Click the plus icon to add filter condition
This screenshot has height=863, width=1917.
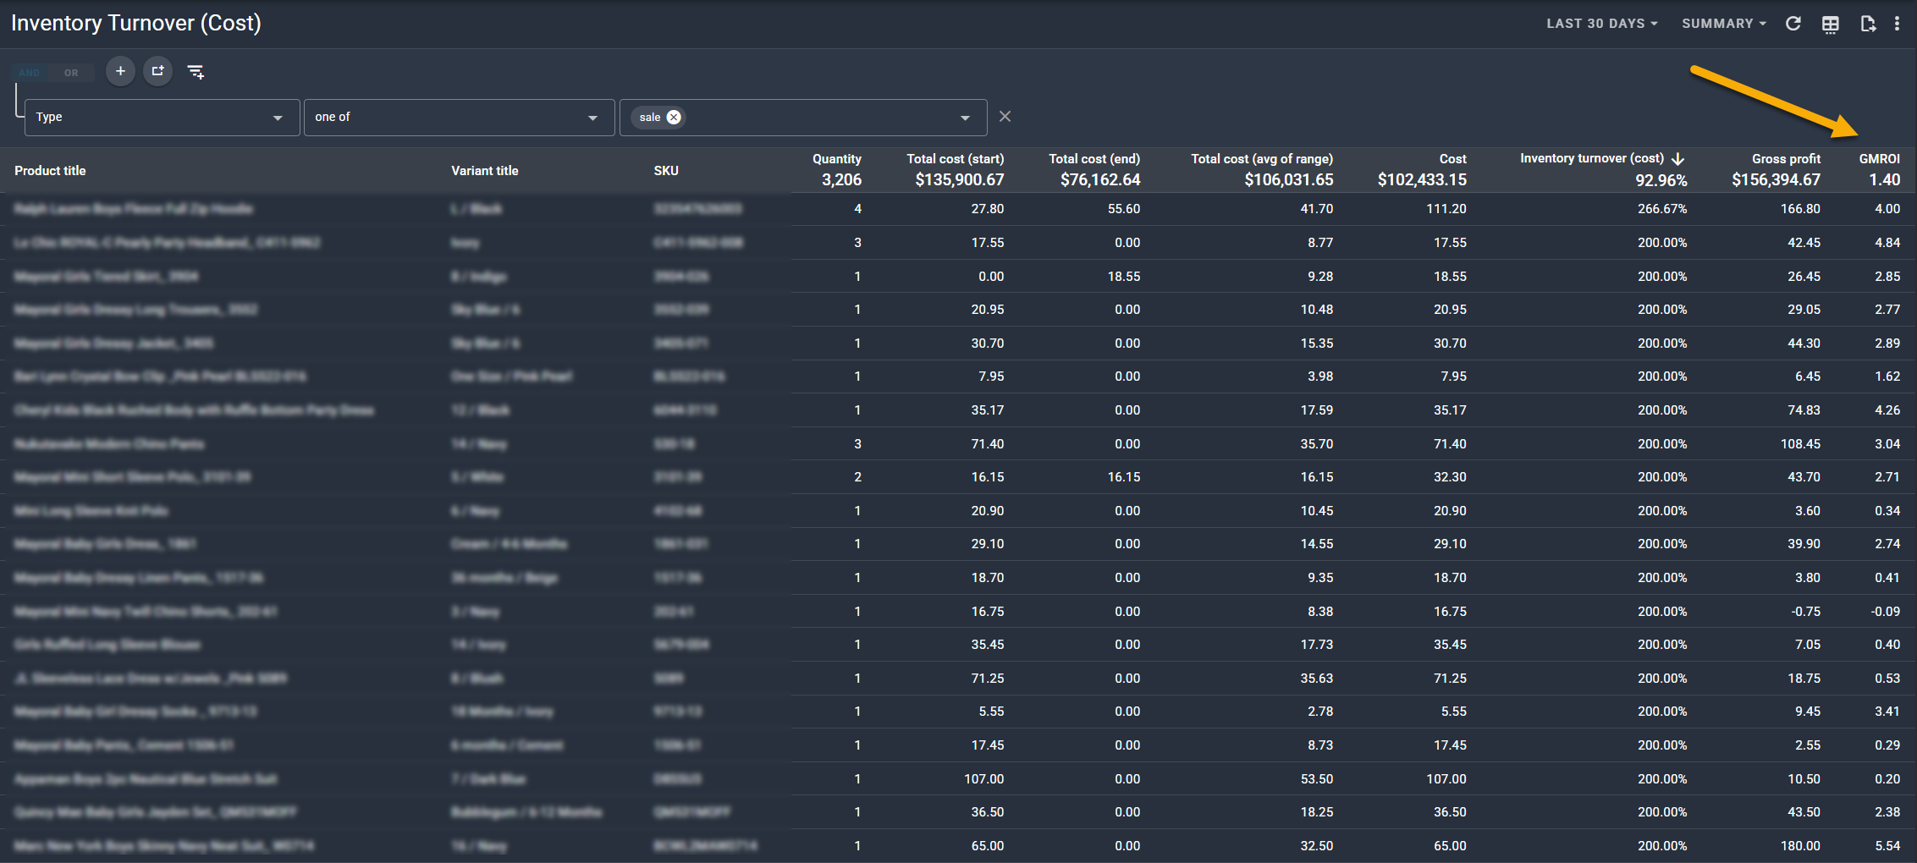click(120, 71)
